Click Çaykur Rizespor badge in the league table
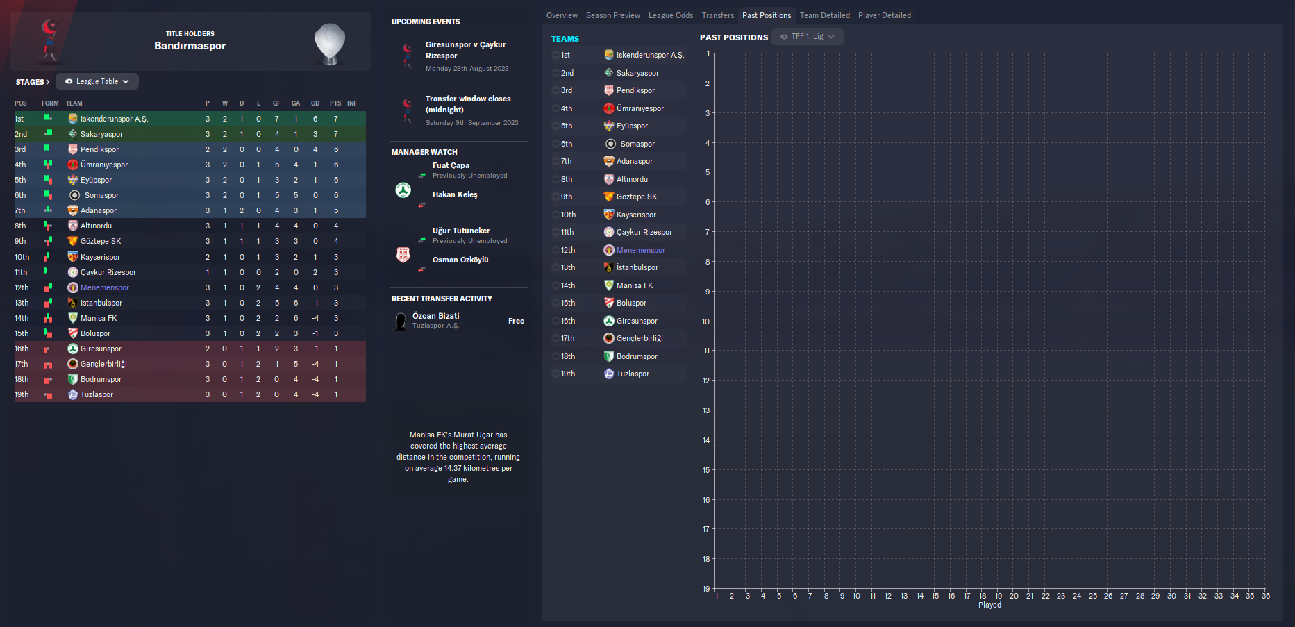The height and width of the screenshot is (627, 1295). [73, 272]
